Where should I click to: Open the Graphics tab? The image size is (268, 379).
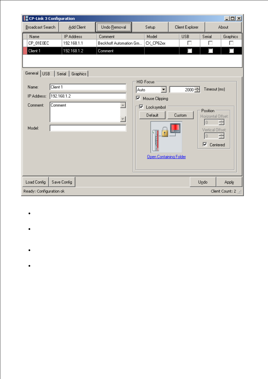pos(79,74)
